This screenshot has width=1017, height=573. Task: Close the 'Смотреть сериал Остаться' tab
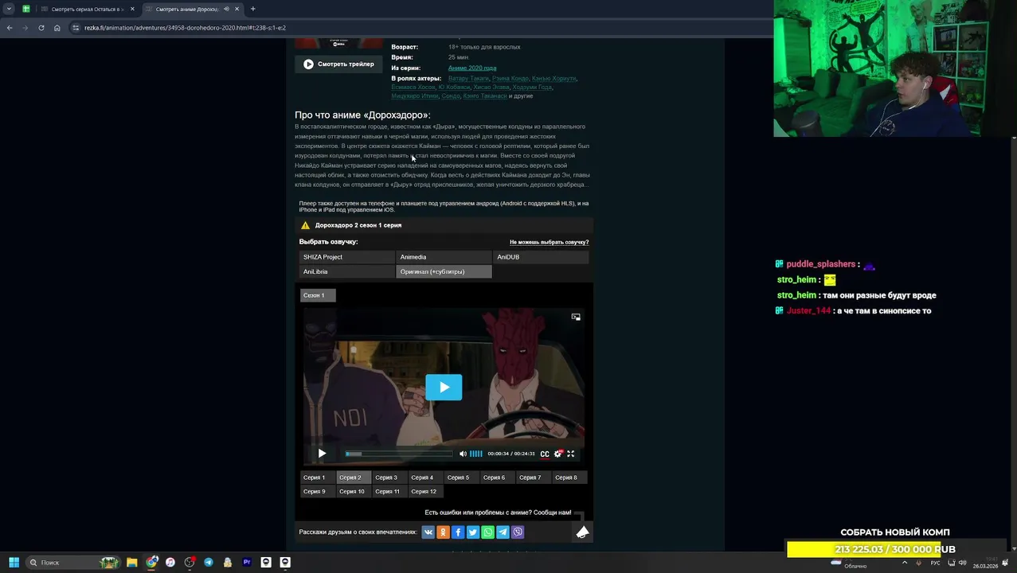click(132, 9)
